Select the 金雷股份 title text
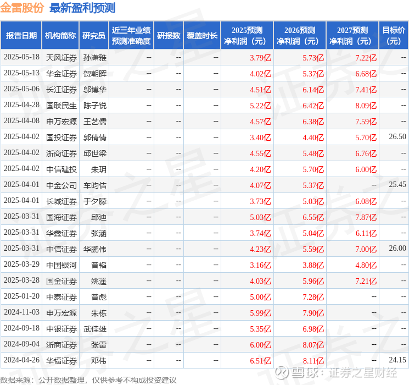This screenshot has width=409, height=385. click(22, 8)
